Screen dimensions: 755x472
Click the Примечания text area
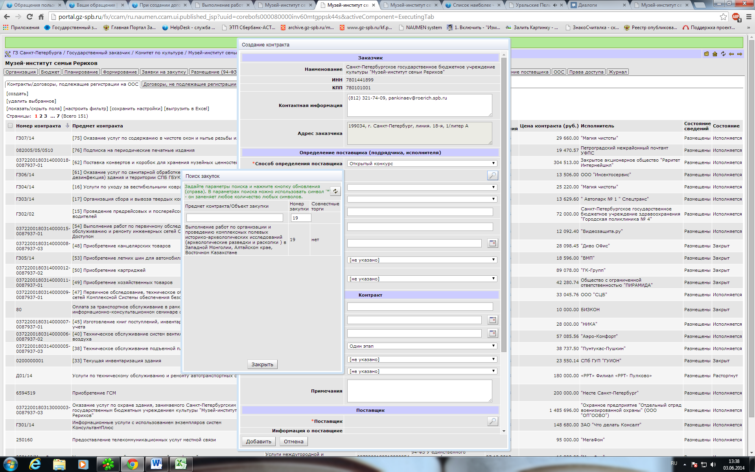pos(420,391)
